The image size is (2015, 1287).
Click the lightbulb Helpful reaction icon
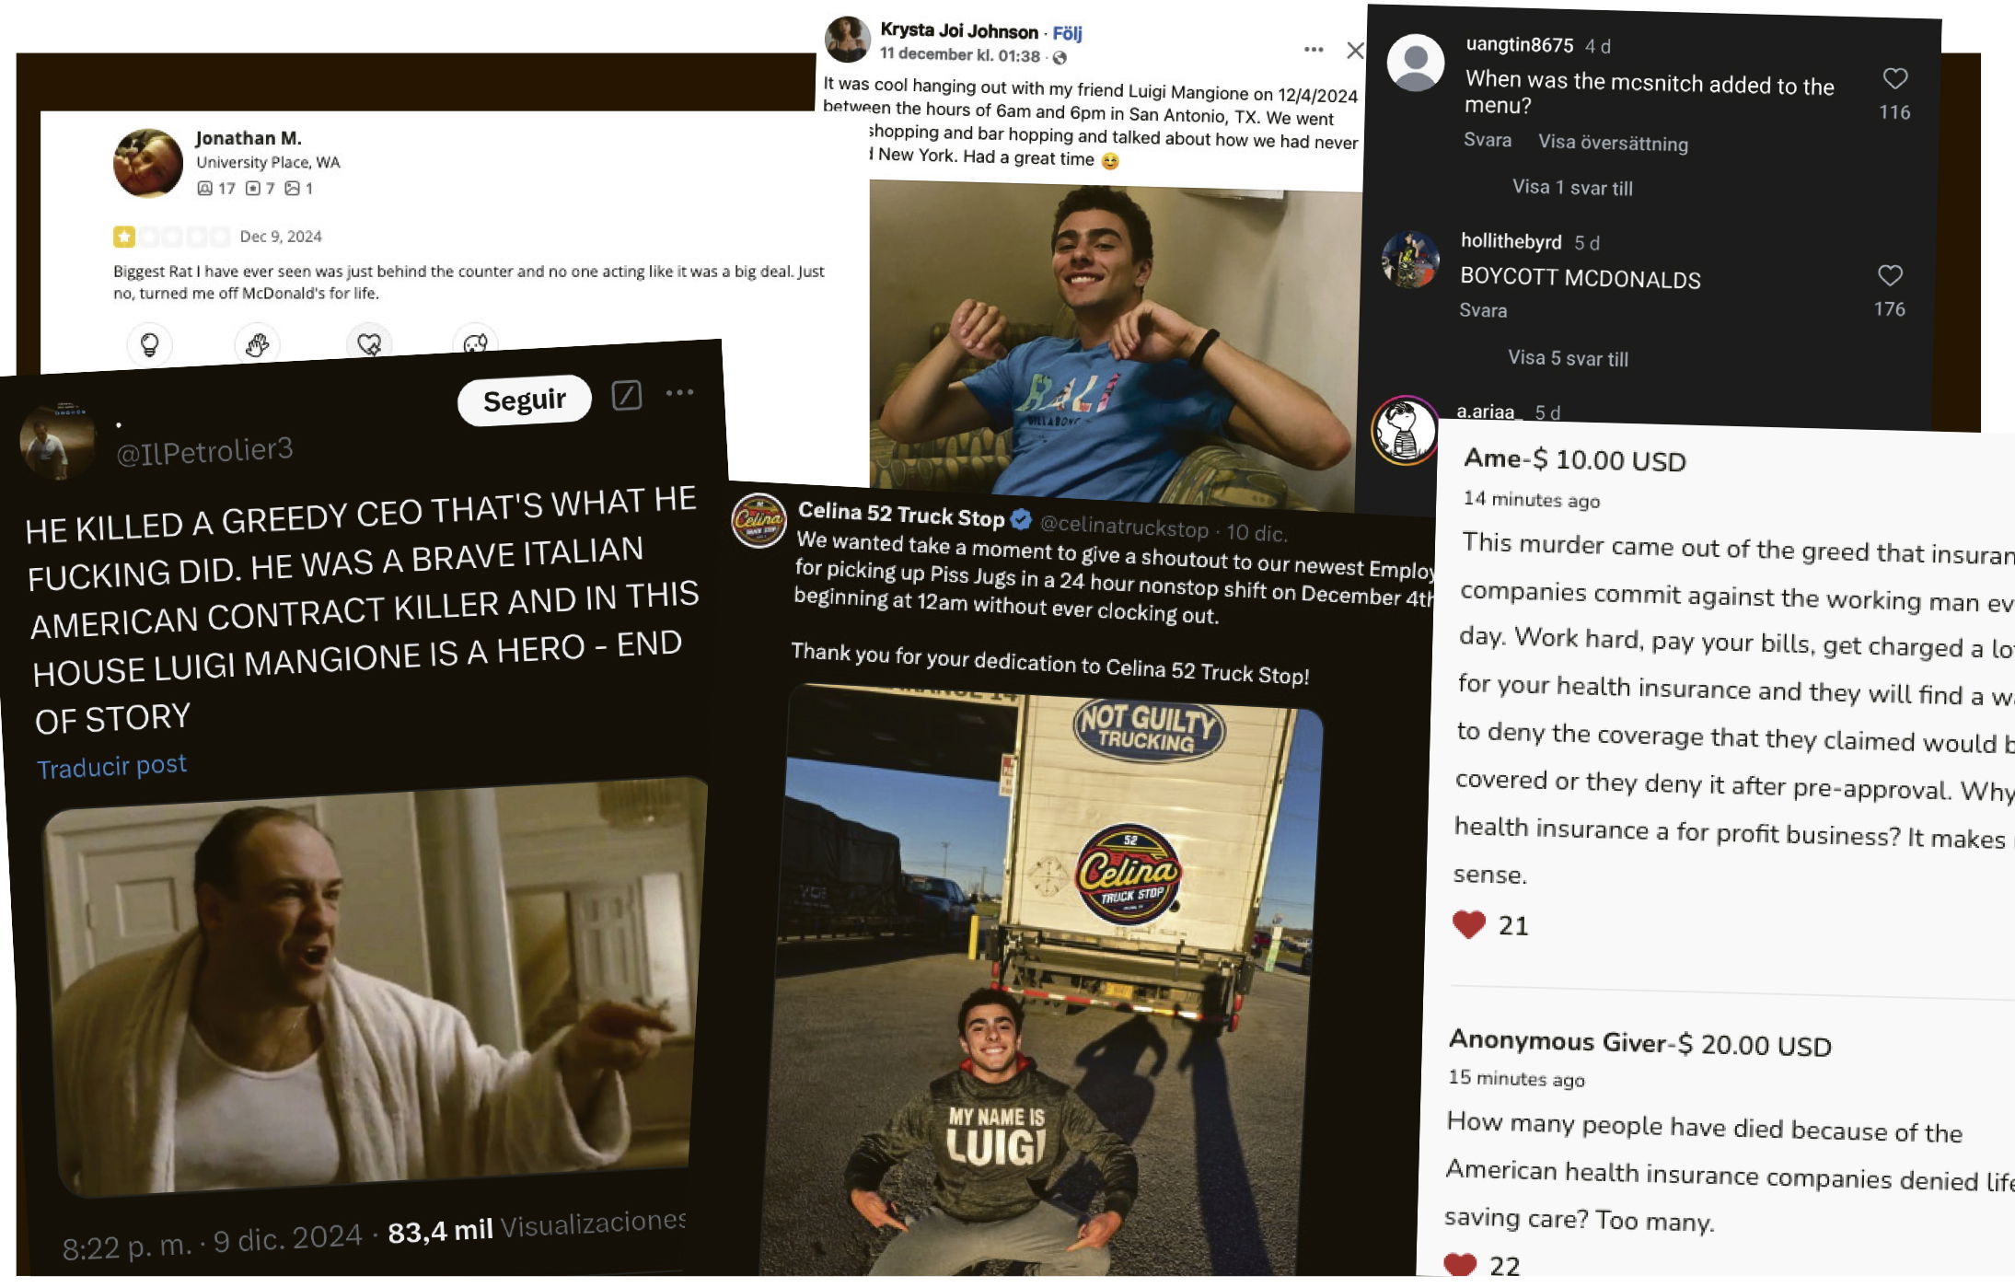click(x=149, y=344)
